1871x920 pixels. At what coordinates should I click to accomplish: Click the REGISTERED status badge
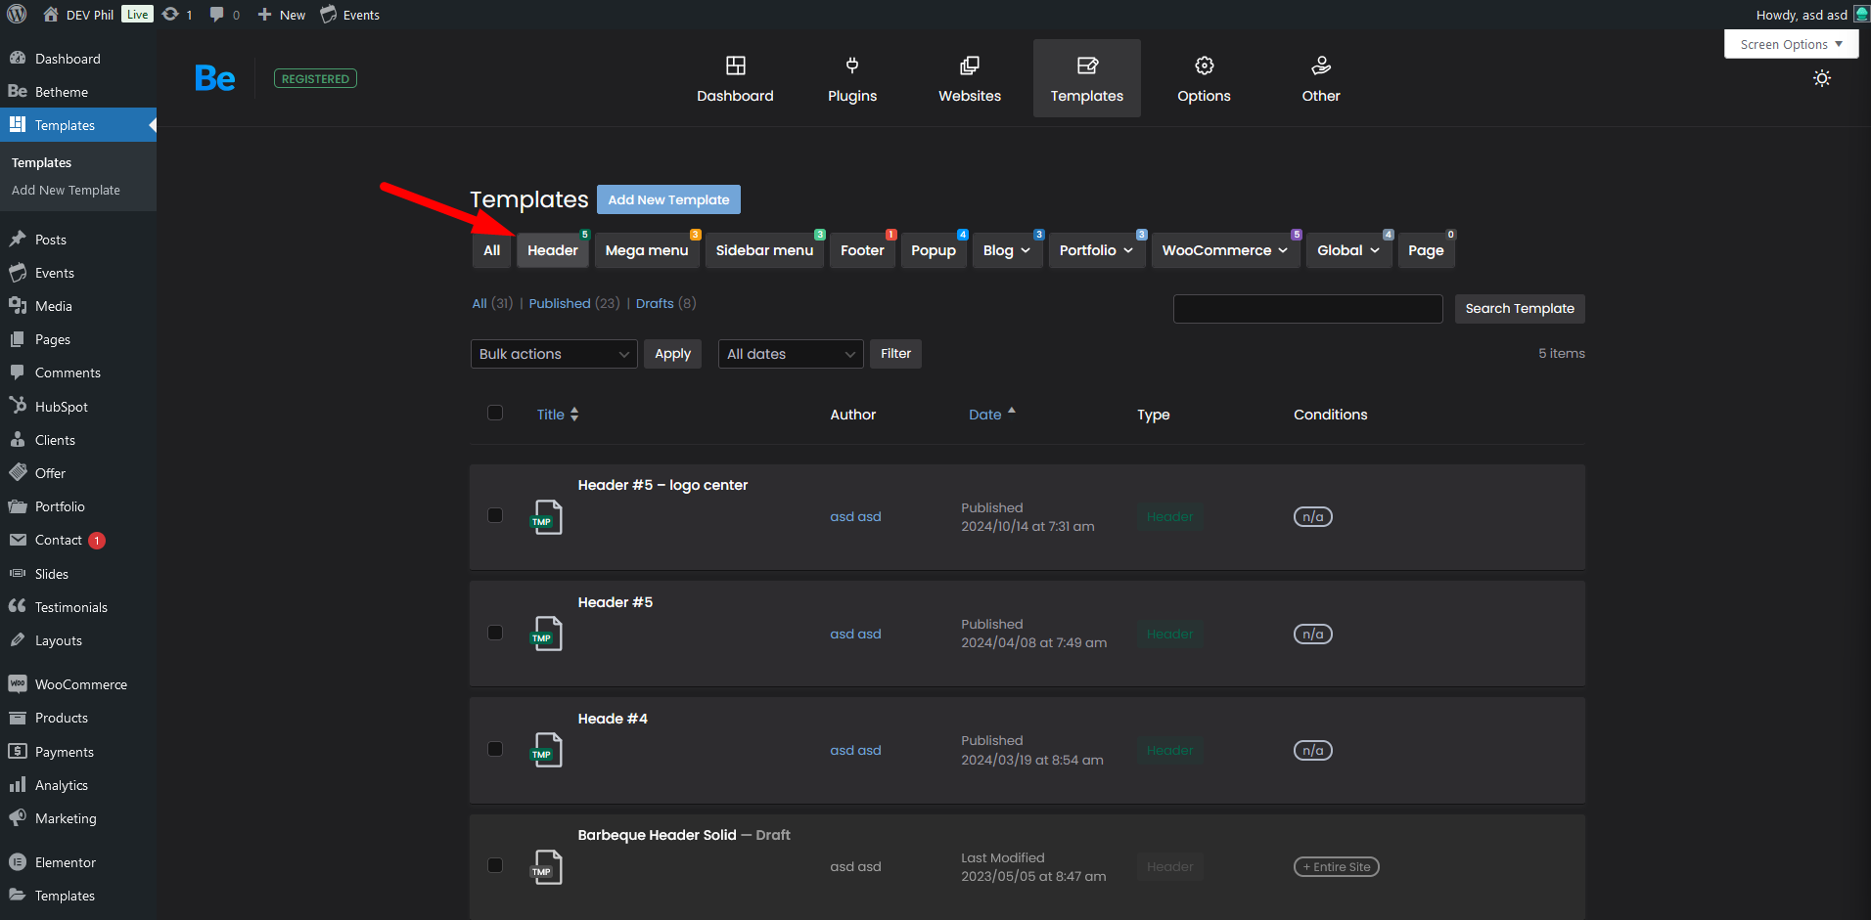click(x=315, y=79)
